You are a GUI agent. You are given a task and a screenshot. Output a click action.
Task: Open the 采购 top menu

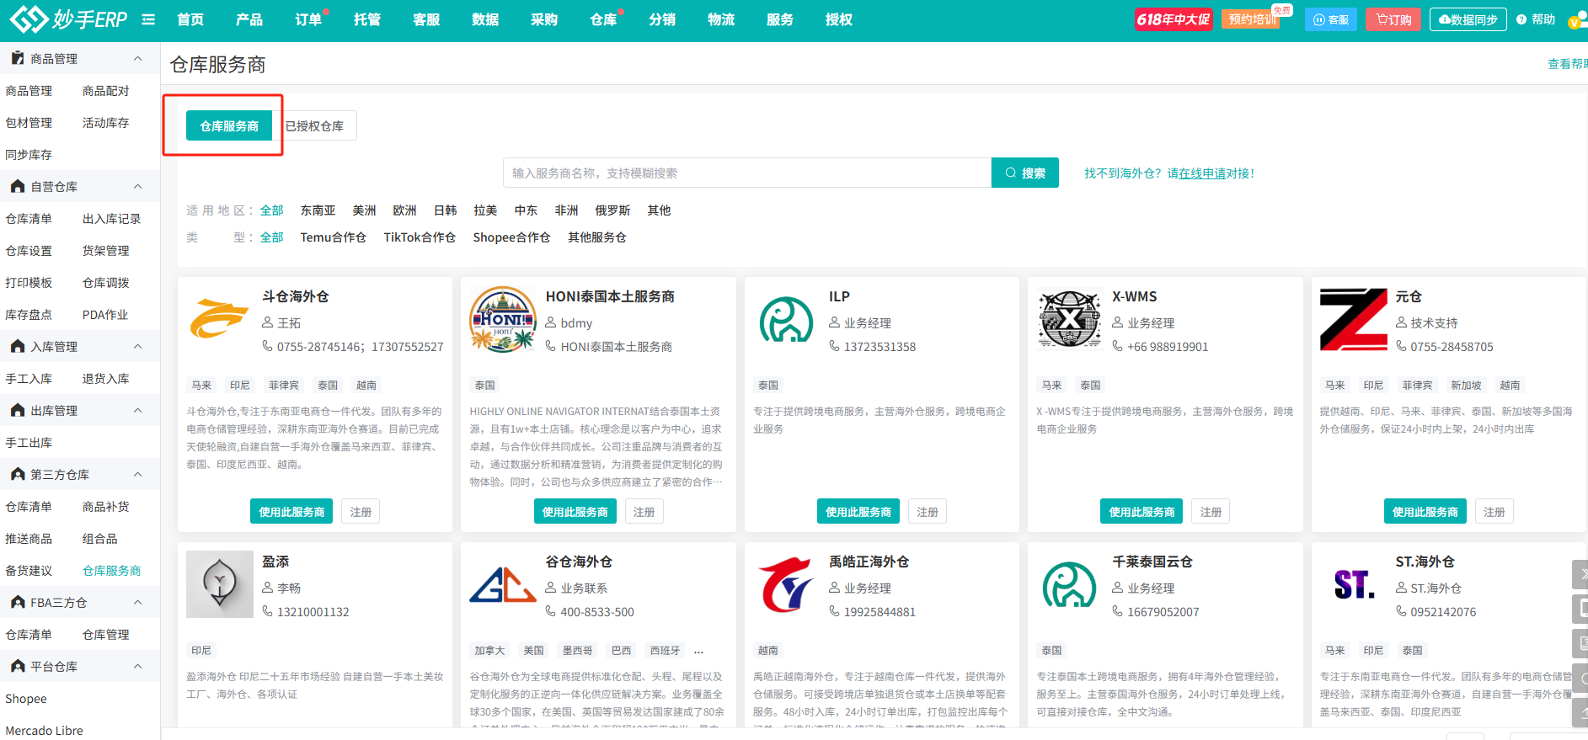point(544,19)
